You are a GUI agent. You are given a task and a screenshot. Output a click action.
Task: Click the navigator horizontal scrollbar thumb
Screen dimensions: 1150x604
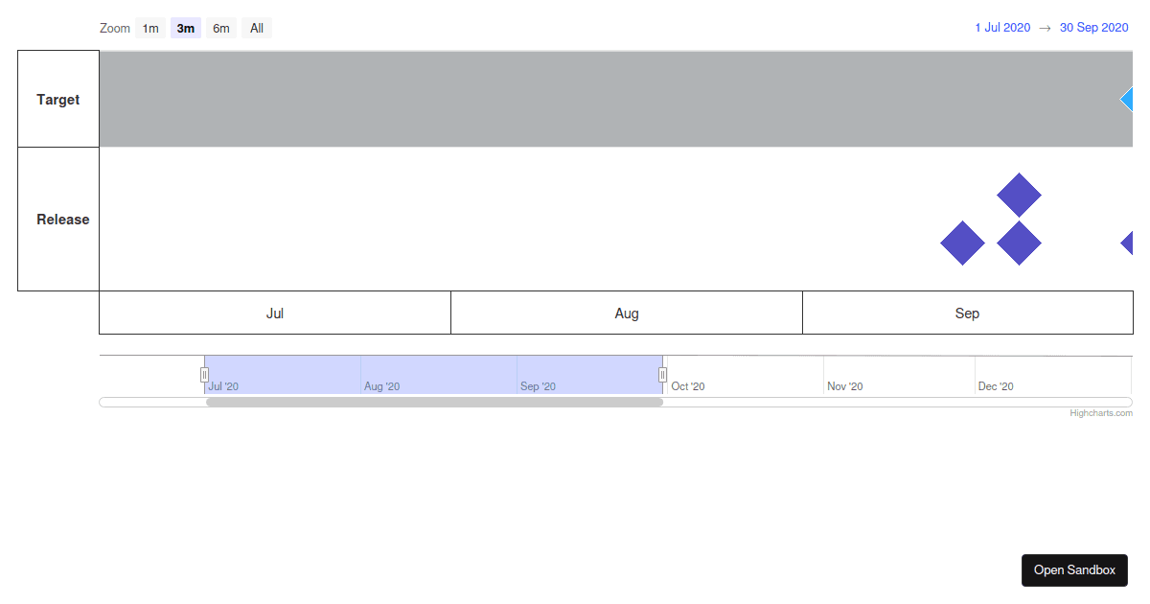434,403
